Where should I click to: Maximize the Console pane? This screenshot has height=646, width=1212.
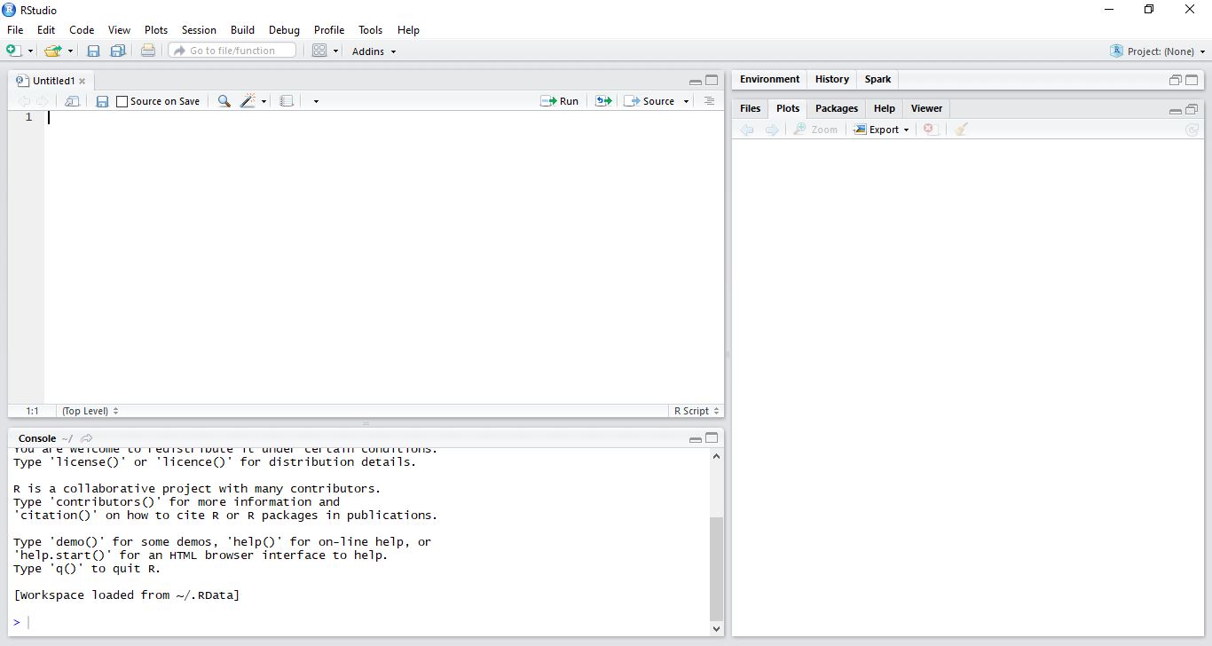click(712, 438)
